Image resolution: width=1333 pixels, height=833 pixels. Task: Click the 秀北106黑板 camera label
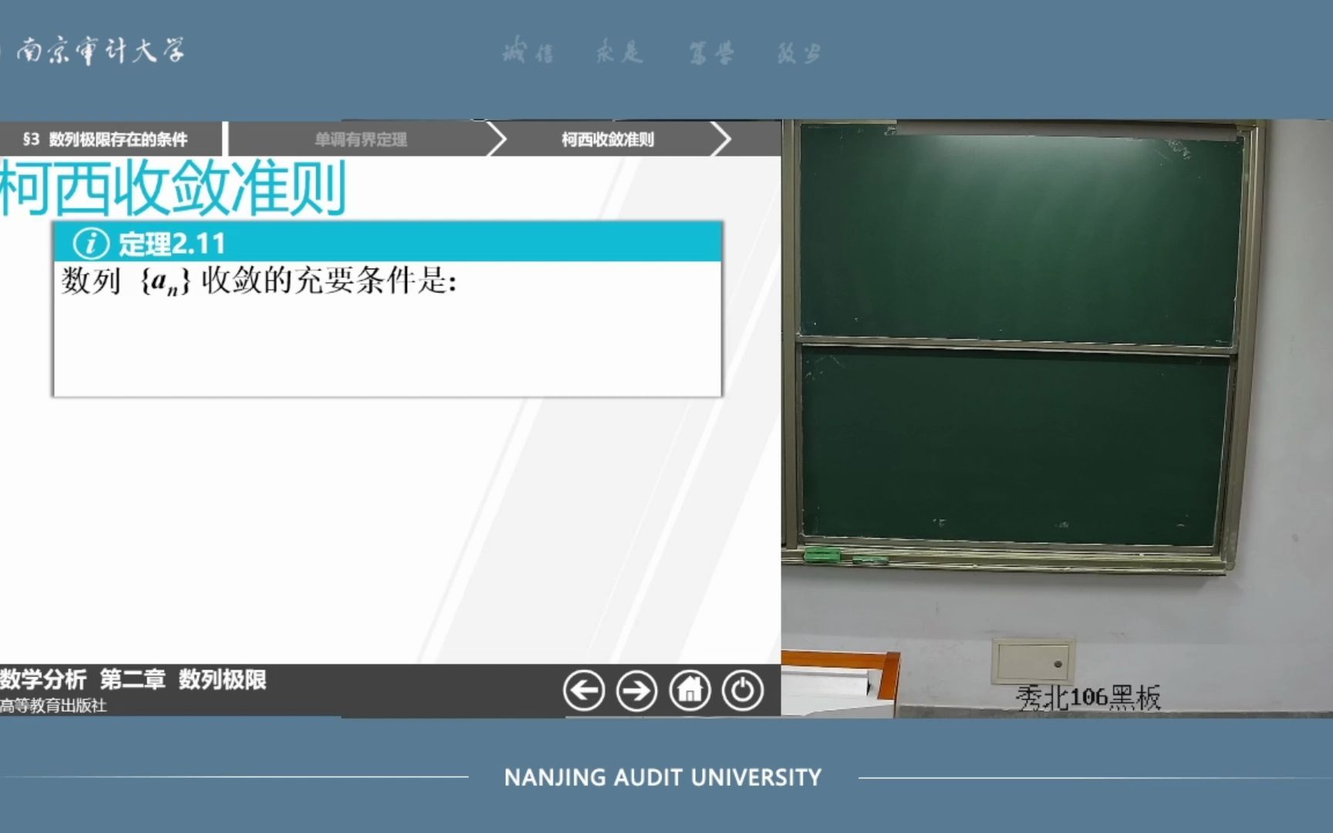[1088, 697]
